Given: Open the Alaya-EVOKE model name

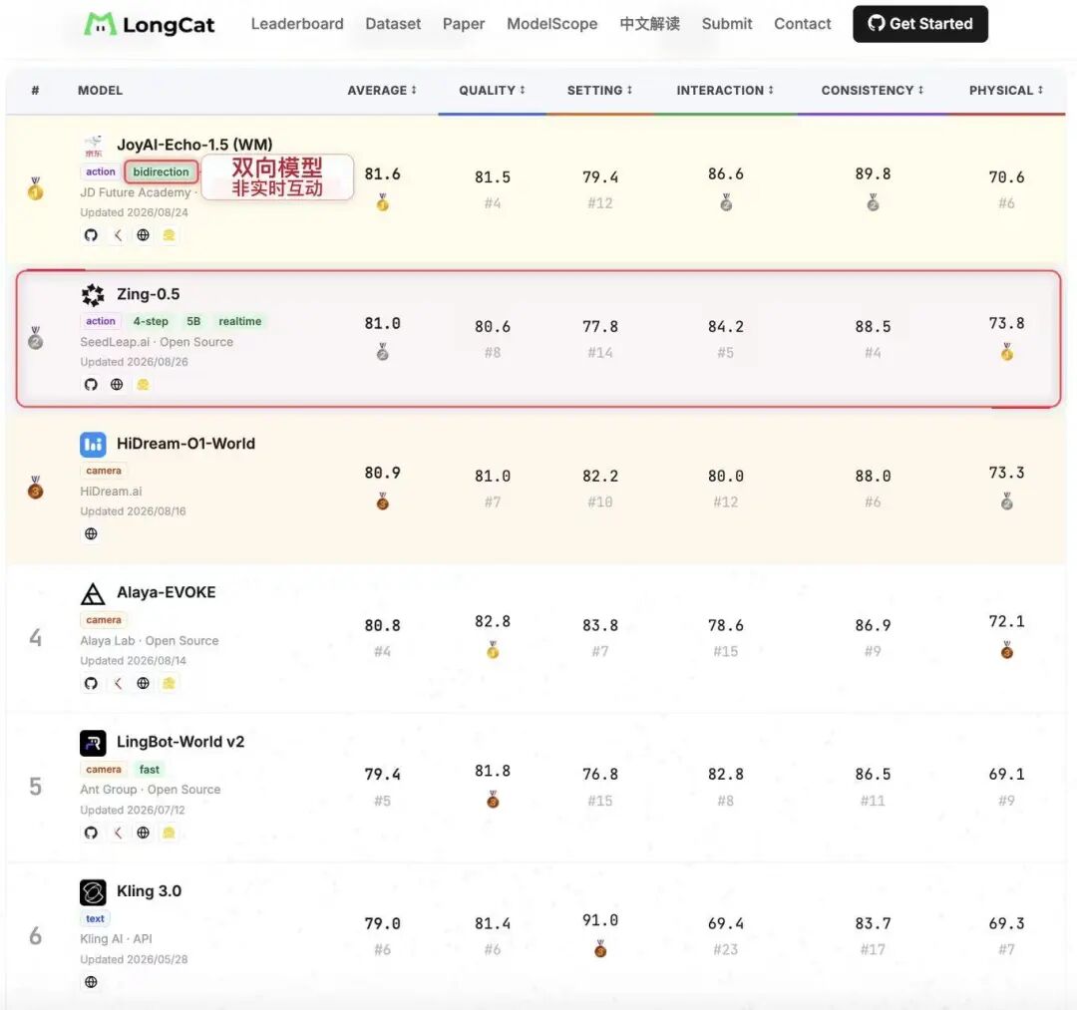Looking at the screenshot, I should (x=167, y=592).
